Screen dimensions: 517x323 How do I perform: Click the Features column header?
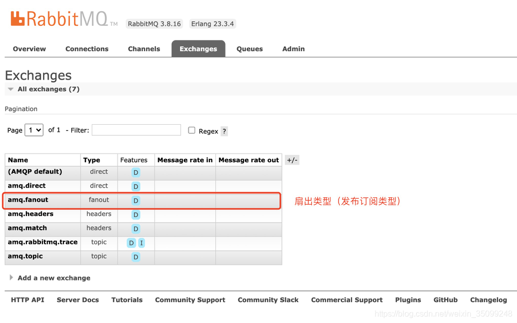134,160
